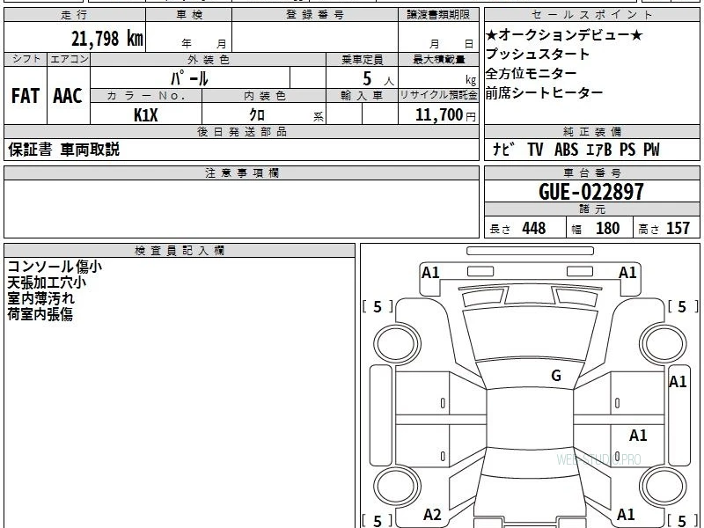Select the color code "K1X"
This screenshot has height=528, width=704.
(x=146, y=115)
